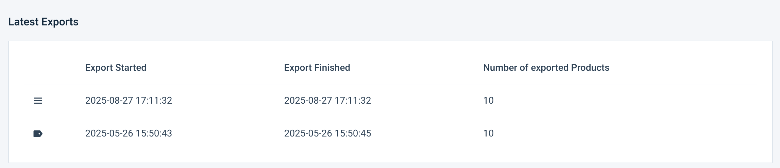
Task: Click the finished time 17:11:32 in the first row
Action: click(353, 101)
